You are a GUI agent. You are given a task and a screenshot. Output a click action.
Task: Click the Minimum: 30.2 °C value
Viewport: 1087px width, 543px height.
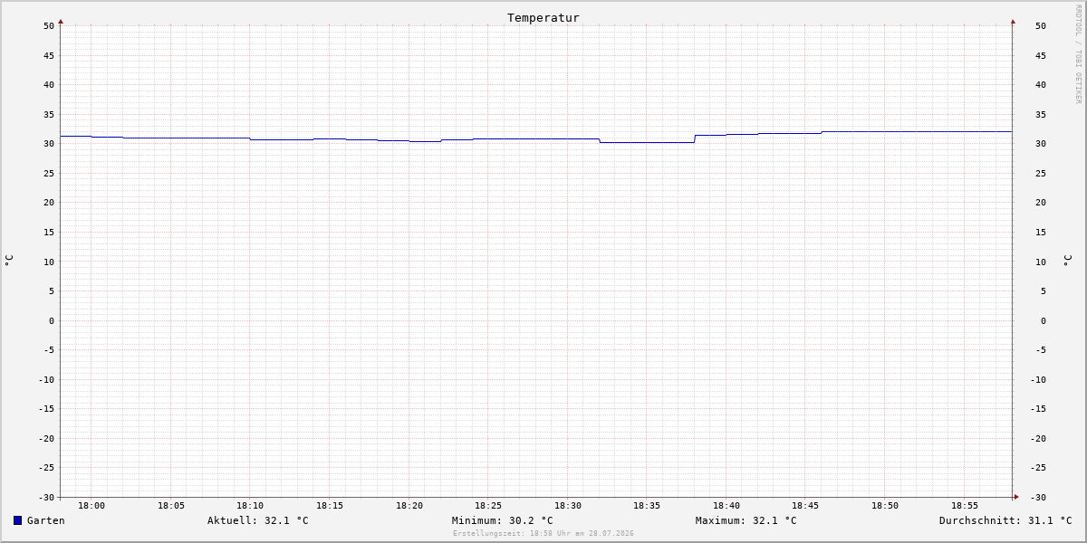(503, 520)
